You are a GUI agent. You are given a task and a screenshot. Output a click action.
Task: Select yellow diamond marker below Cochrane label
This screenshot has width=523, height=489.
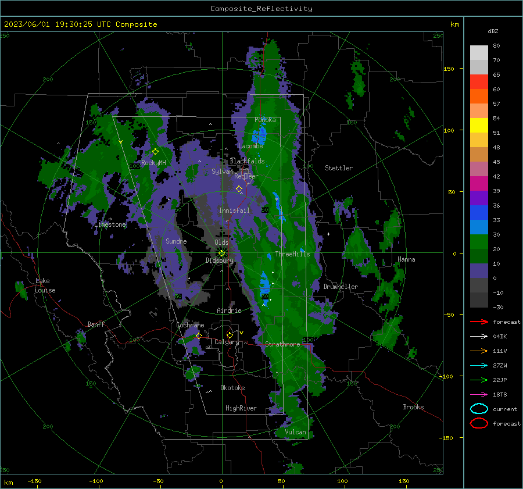(199, 335)
